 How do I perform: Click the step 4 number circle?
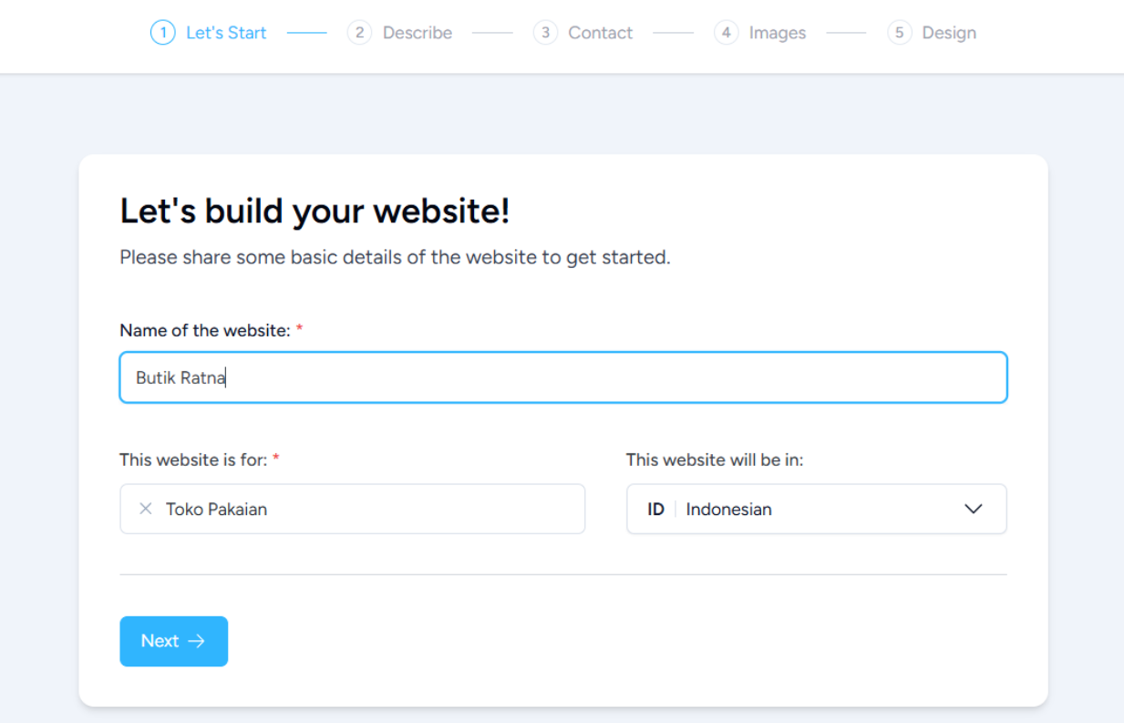pos(726,33)
